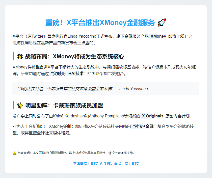Click the heading 明星助阵：卡戴珊家族成员加盟
The height and width of the screenshot is (178, 212).
click(x=64, y=106)
